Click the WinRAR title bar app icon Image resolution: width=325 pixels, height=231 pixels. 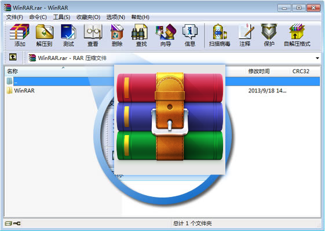click(x=8, y=8)
